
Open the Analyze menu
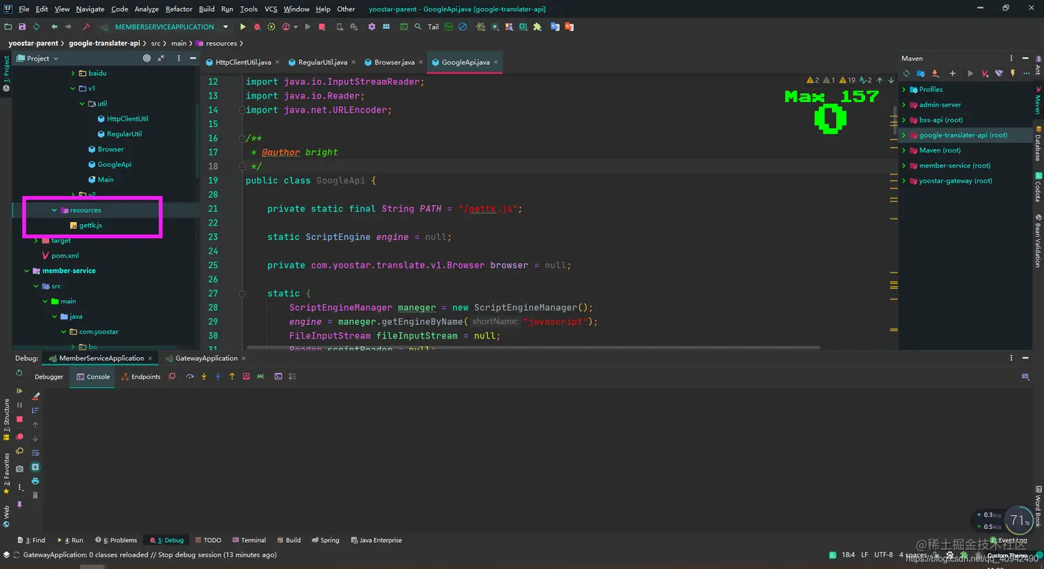(146, 9)
